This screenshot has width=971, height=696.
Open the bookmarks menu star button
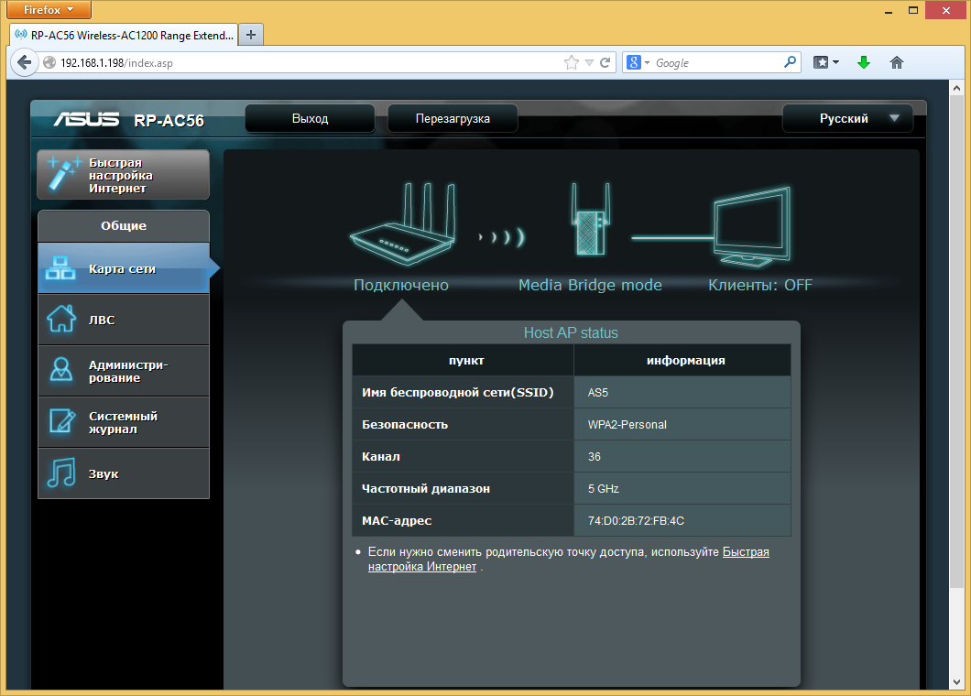[x=826, y=62]
